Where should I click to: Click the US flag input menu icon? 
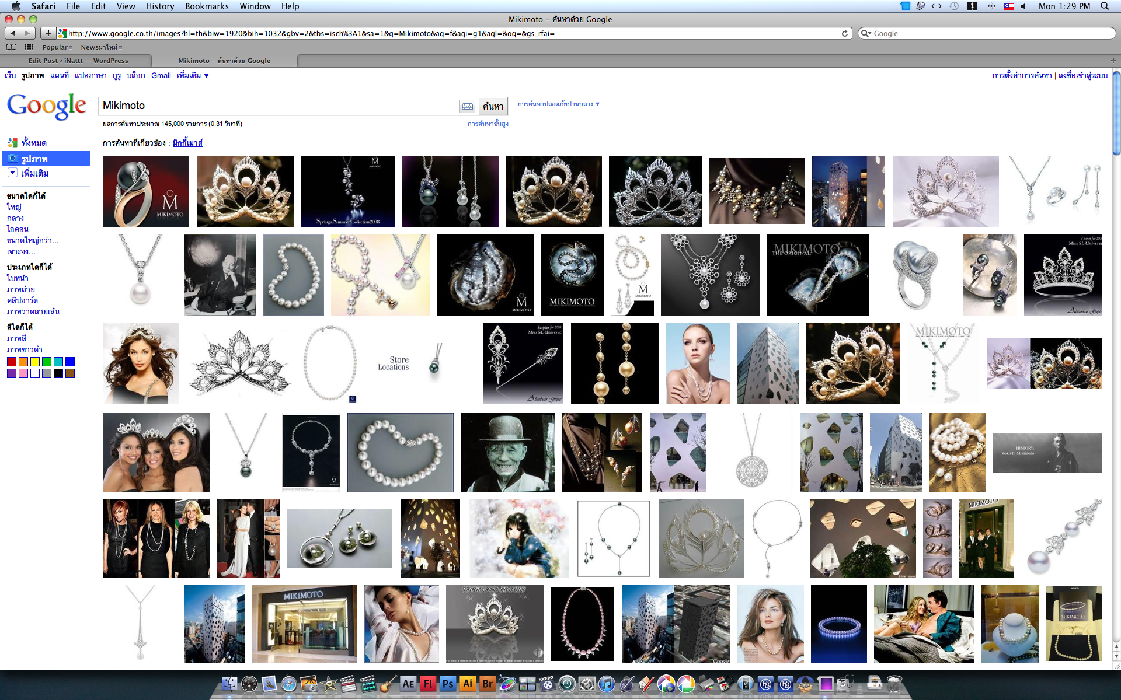click(1008, 6)
